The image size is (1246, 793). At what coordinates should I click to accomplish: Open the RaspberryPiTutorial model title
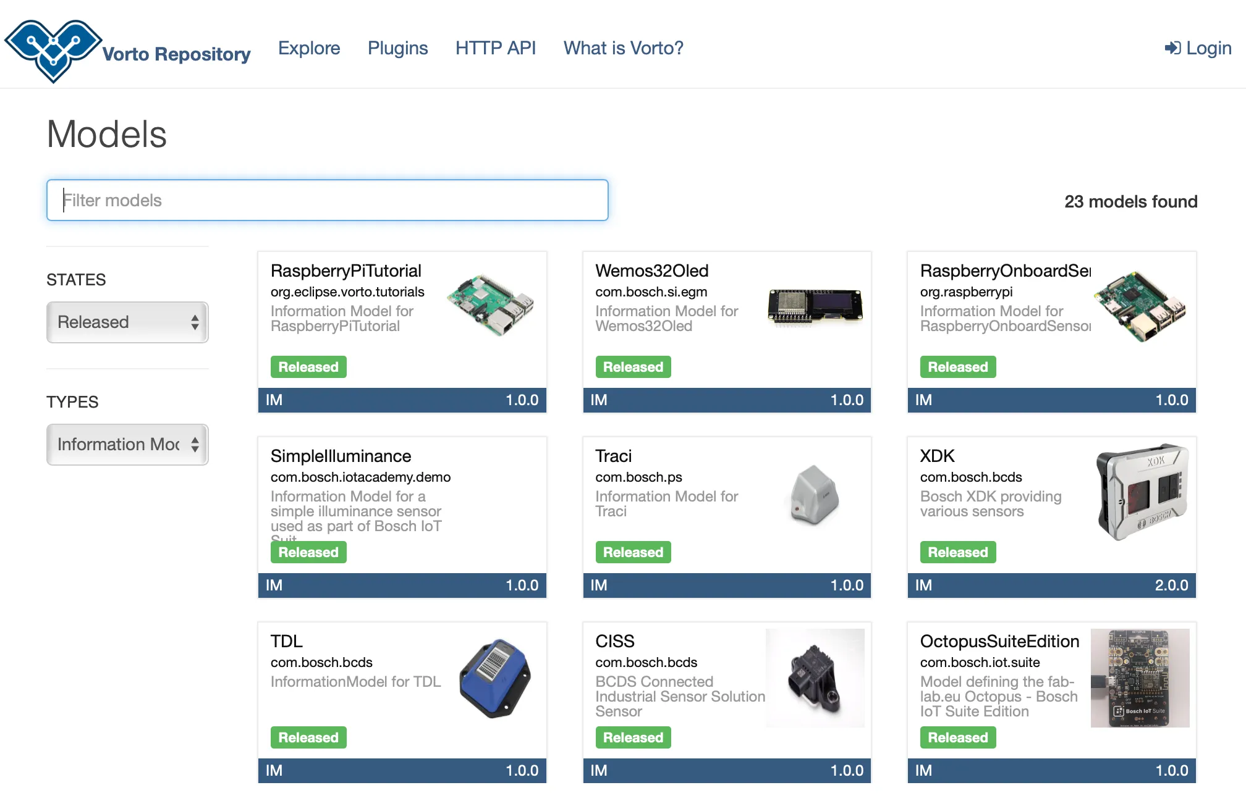point(346,271)
